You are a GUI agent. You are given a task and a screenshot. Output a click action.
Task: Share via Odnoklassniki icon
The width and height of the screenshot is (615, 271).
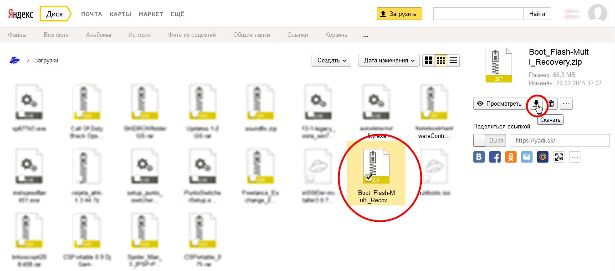511,157
